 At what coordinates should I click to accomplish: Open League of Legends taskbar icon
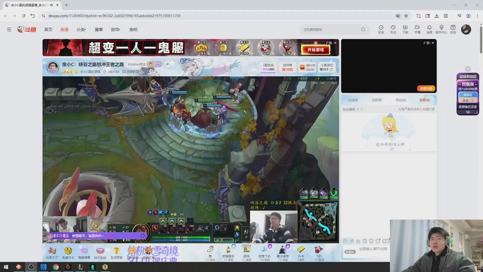tap(80, 267)
